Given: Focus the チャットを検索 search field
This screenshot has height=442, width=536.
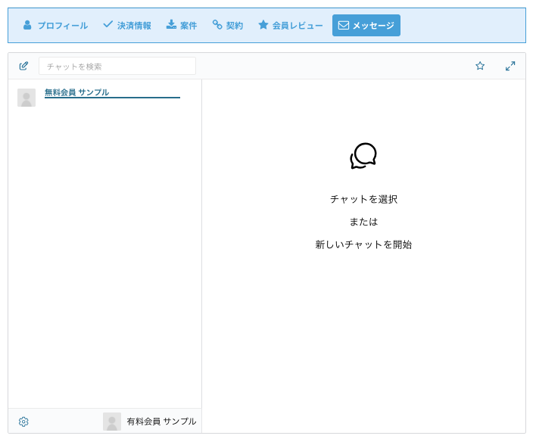Looking at the screenshot, I should [117, 66].
